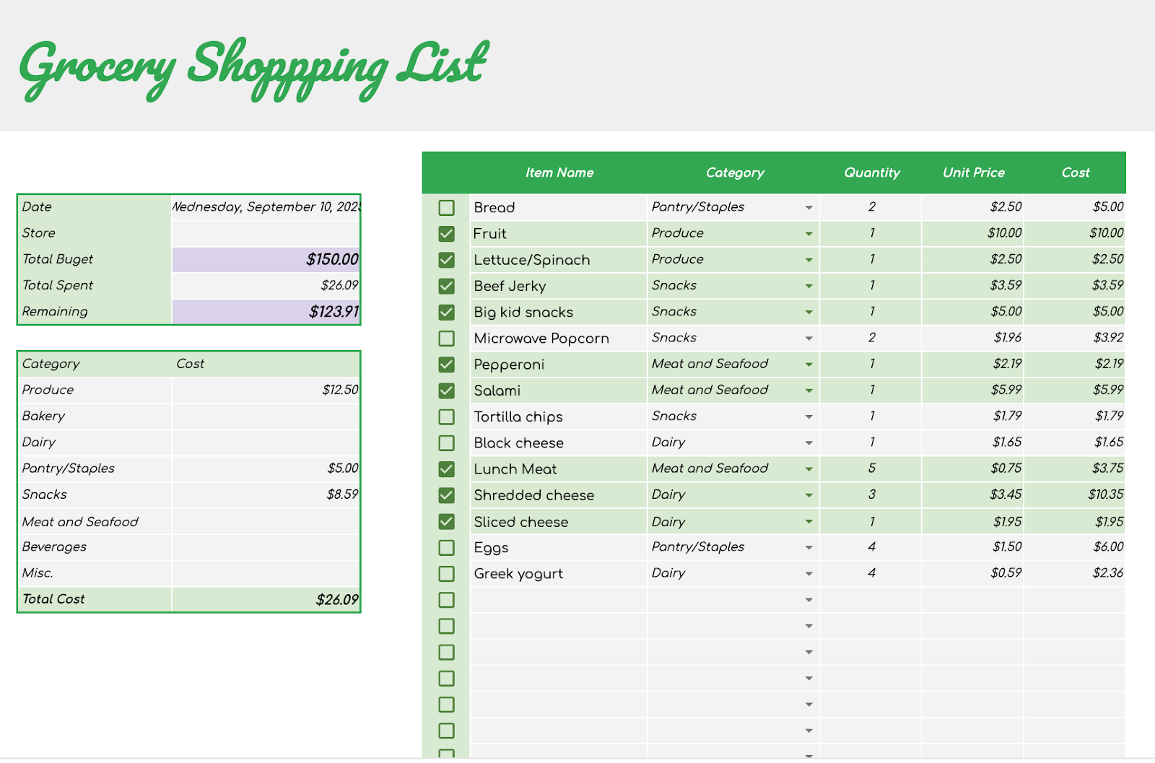Select the Total Buget cell
Screen dimensions: 1155x763
pos(266,259)
